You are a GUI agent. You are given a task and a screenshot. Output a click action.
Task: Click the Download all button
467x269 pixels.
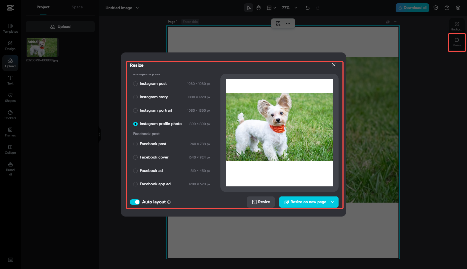pos(412,8)
